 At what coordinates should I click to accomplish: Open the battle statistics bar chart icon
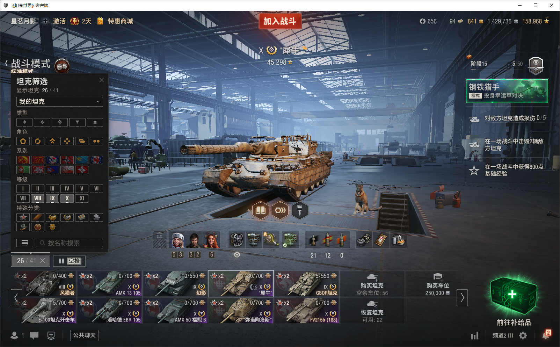tap(474, 336)
